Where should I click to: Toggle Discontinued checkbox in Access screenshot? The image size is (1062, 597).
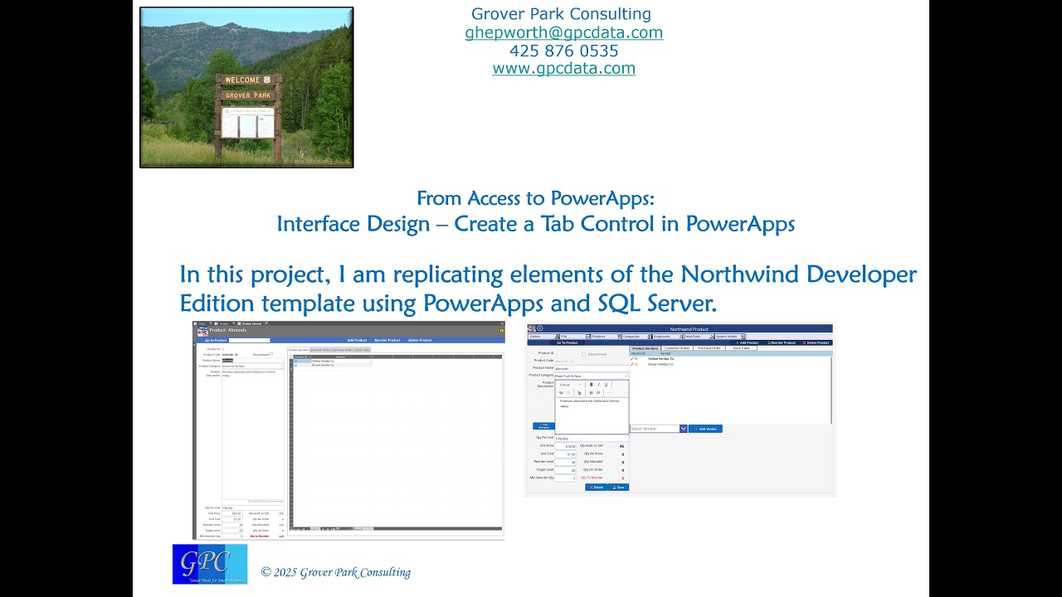point(271,354)
